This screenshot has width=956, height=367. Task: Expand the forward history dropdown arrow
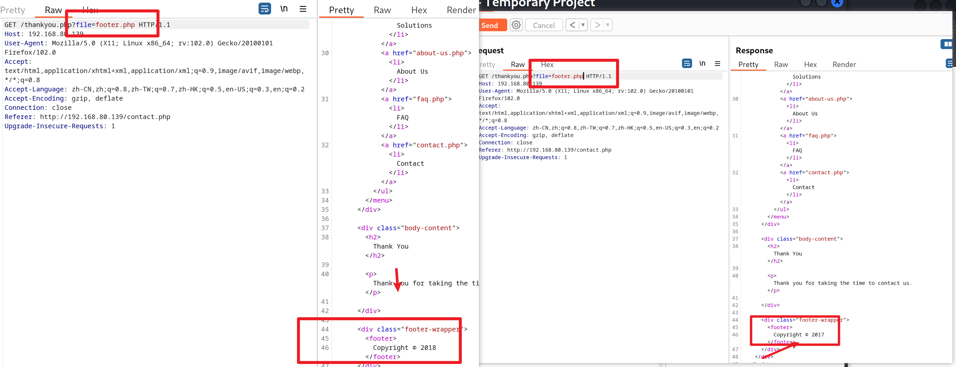point(608,25)
